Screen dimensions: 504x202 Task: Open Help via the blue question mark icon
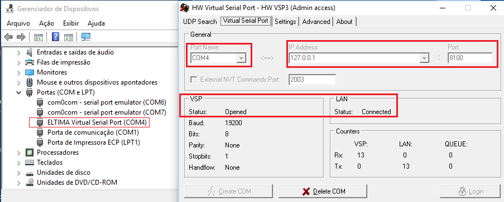pyautogui.click(x=55, y=37)
